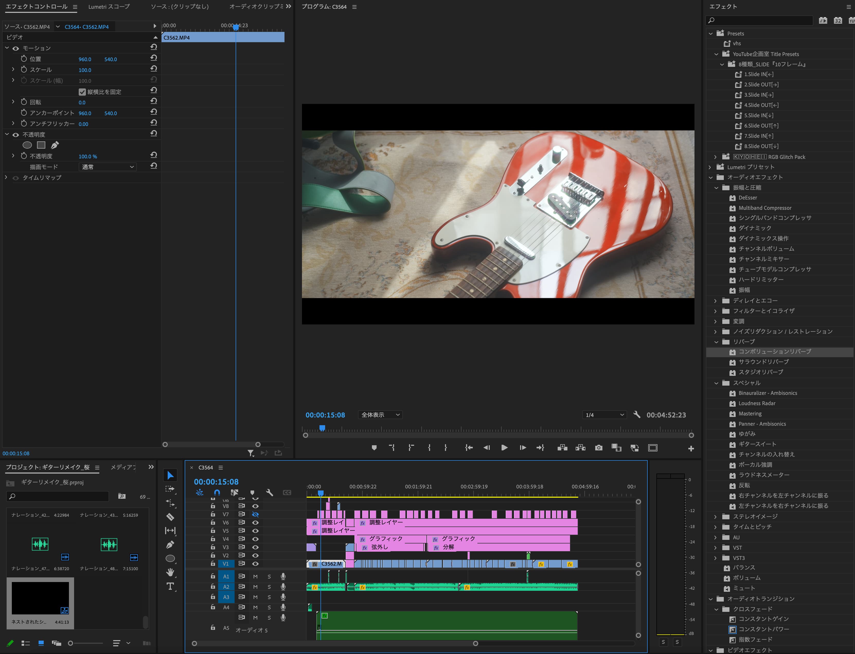The height and width of the screenshot is (654, 855).
Task: Select the Hand tool
Action: (x=170, y=572)
